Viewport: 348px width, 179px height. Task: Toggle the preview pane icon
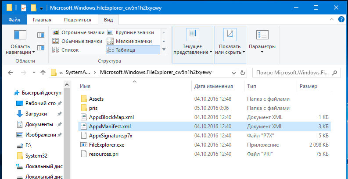[41, 35]
